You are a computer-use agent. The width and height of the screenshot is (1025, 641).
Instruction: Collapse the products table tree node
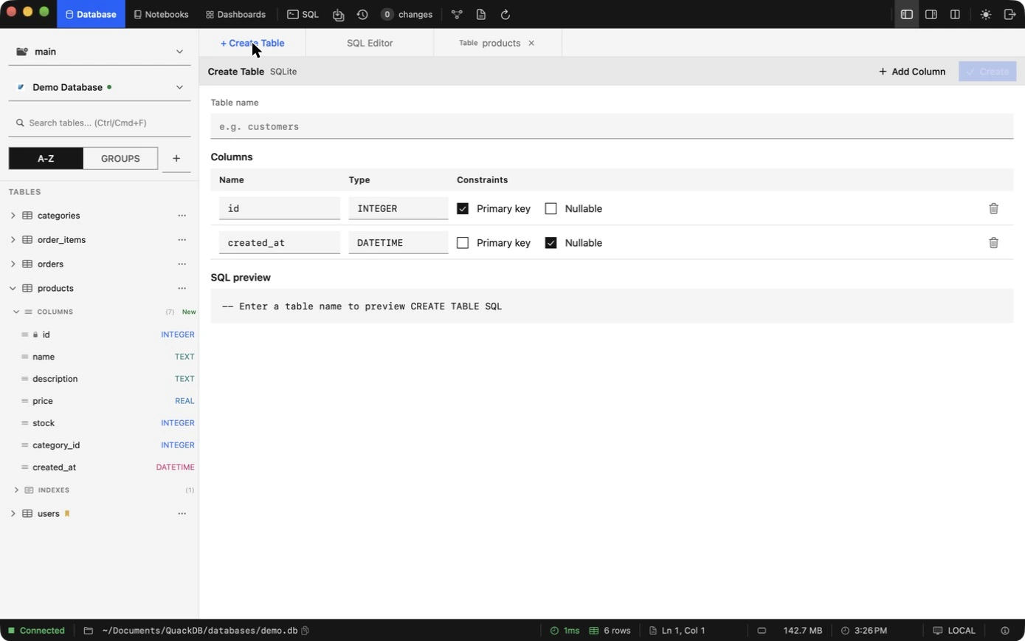point(13,288)
